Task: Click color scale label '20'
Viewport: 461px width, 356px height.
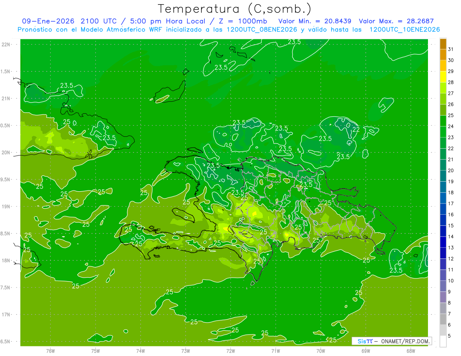Action: pyautogui.click(x=451, y=171)
